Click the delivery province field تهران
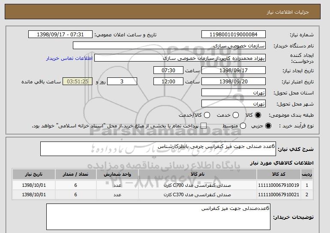This screenshot has width=330, height=233. point(234,93)
